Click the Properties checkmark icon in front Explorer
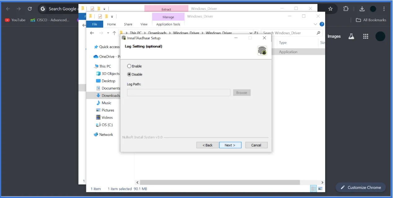Screen dimensions: 393x198 100,16
